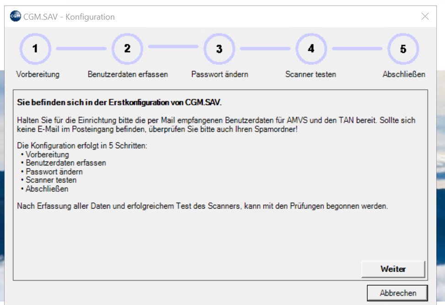The width and height of the screenshot is (445, 305).
Task: Select the step 4 circle indicator
Action: tap(311, 48)
